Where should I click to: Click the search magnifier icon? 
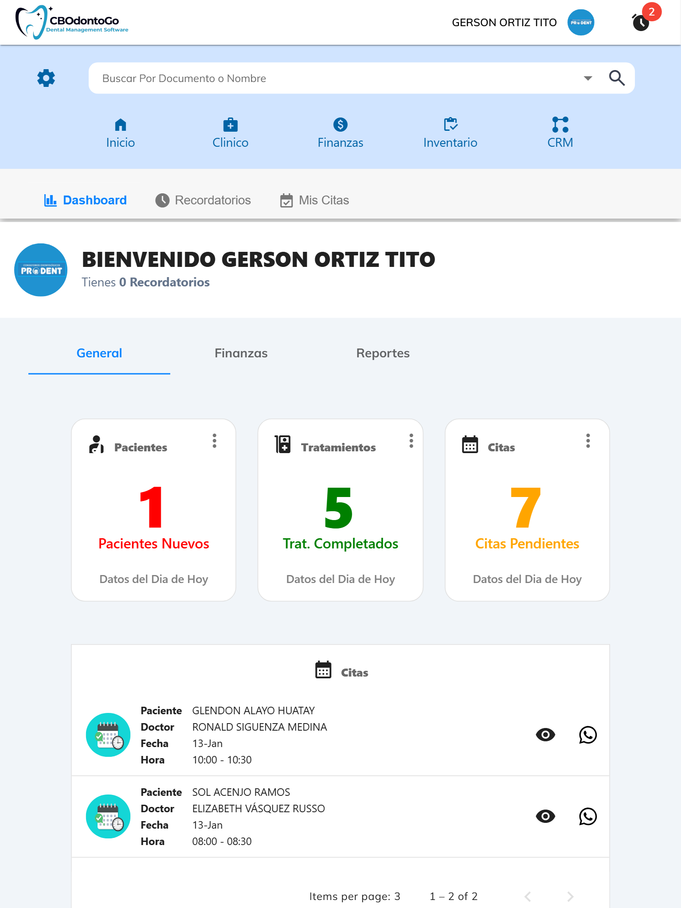617,78
